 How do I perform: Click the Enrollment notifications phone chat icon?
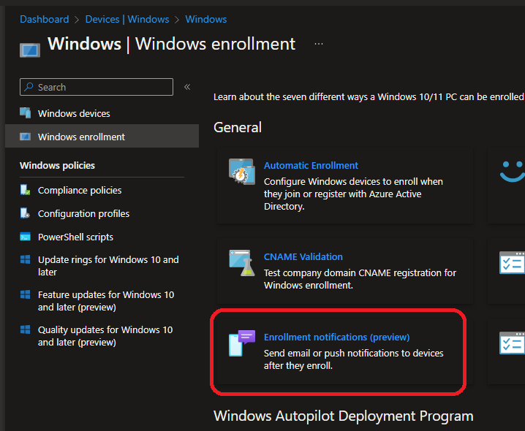tap(242, 343)
